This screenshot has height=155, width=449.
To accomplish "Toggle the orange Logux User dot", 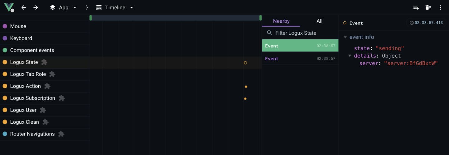I will click(x=5, y=110).
